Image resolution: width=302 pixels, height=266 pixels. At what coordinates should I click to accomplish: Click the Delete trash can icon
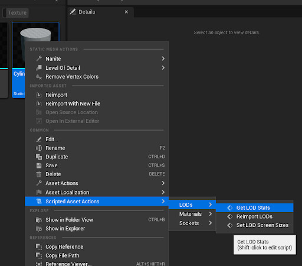coord(39,174)
